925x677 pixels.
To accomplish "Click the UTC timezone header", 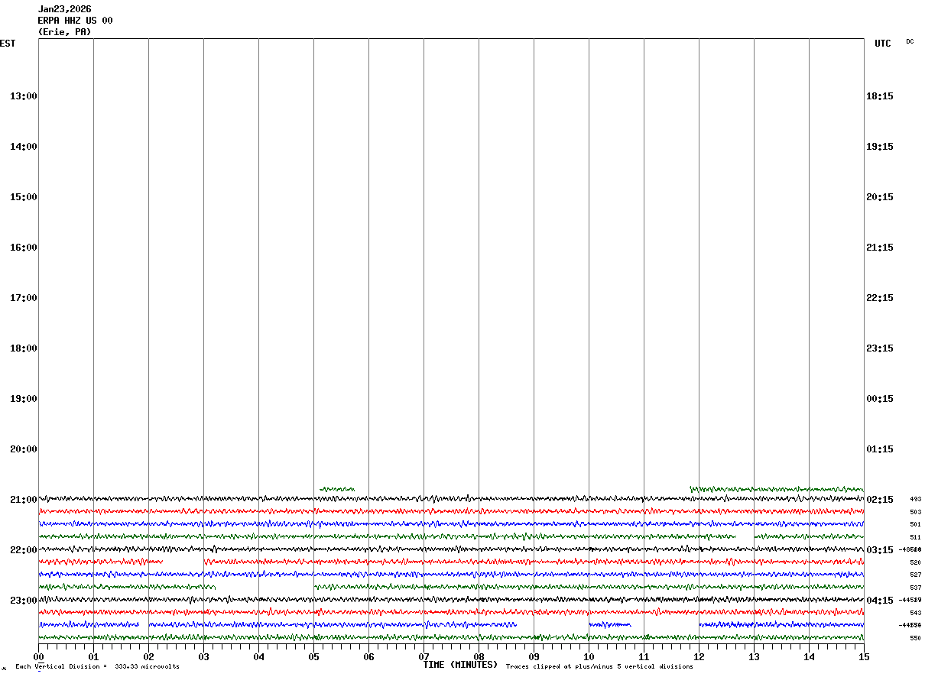I will click(x=882, y=44).
